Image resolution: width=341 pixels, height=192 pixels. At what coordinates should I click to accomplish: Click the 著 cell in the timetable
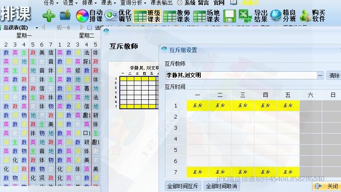pyautogui.click(x=87, y=88)
